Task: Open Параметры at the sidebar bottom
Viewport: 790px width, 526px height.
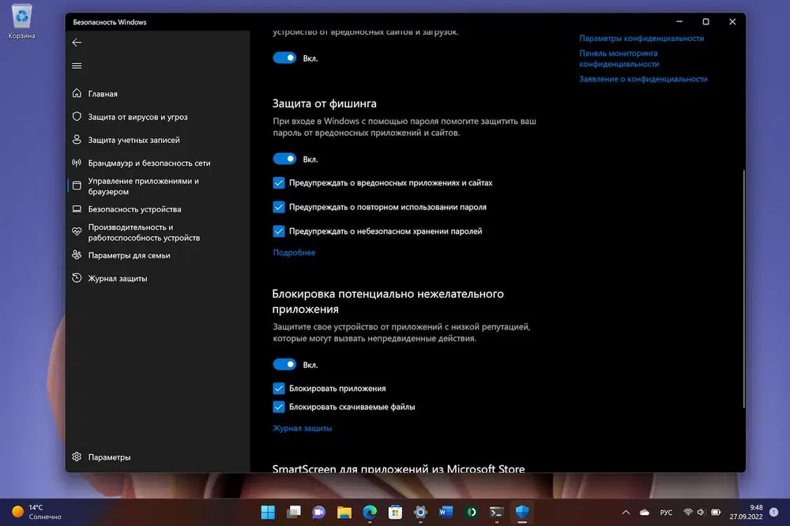Action: click(109, 457)
